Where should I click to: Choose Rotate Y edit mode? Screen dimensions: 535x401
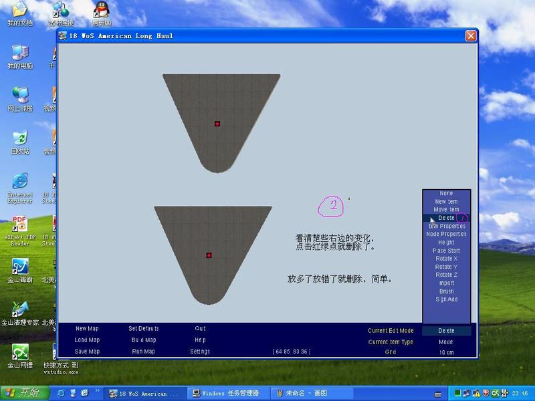[x=446, y=267]
